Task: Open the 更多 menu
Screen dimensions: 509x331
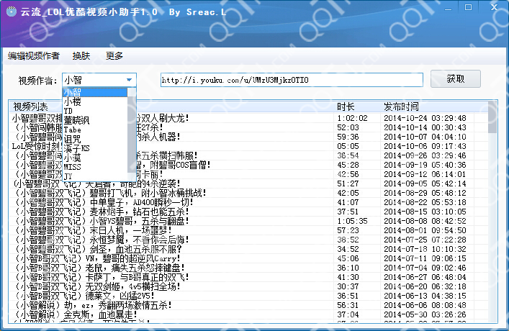Action: (114, 56)
